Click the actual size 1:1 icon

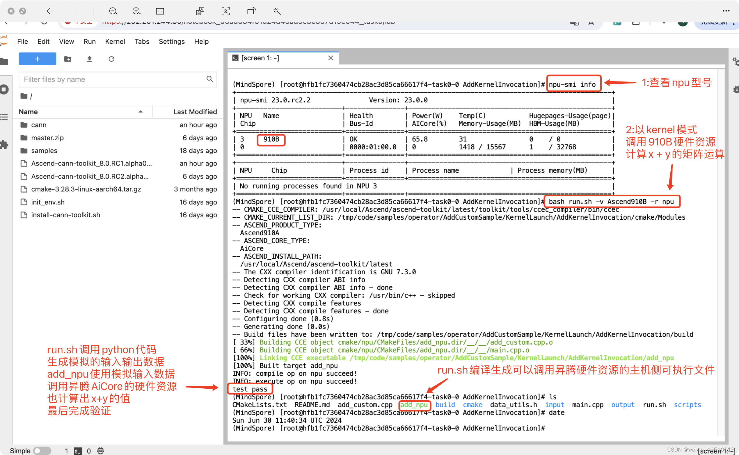(160, 11)
